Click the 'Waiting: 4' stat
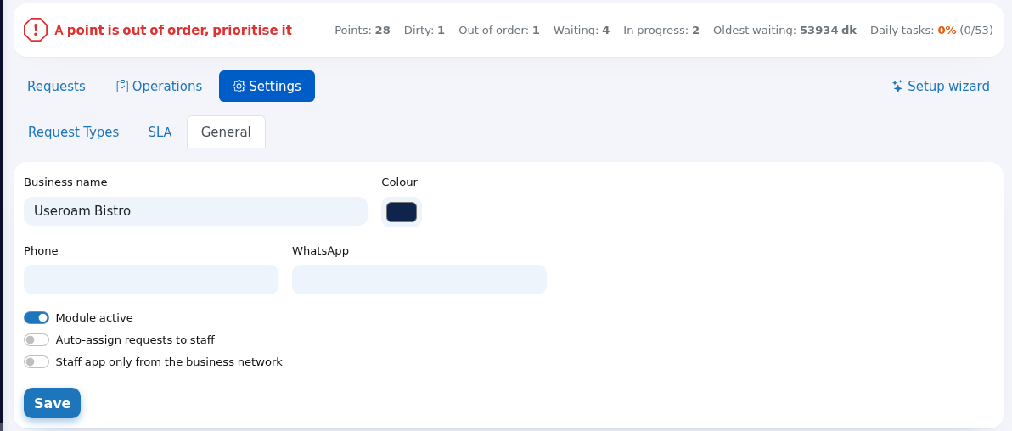Viewport: 1012px width, 431px height. coord(582,31)
